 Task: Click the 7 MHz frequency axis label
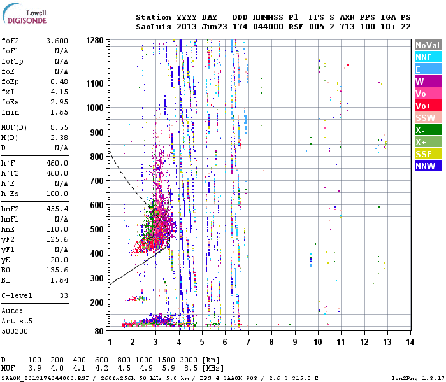point(248,342)
